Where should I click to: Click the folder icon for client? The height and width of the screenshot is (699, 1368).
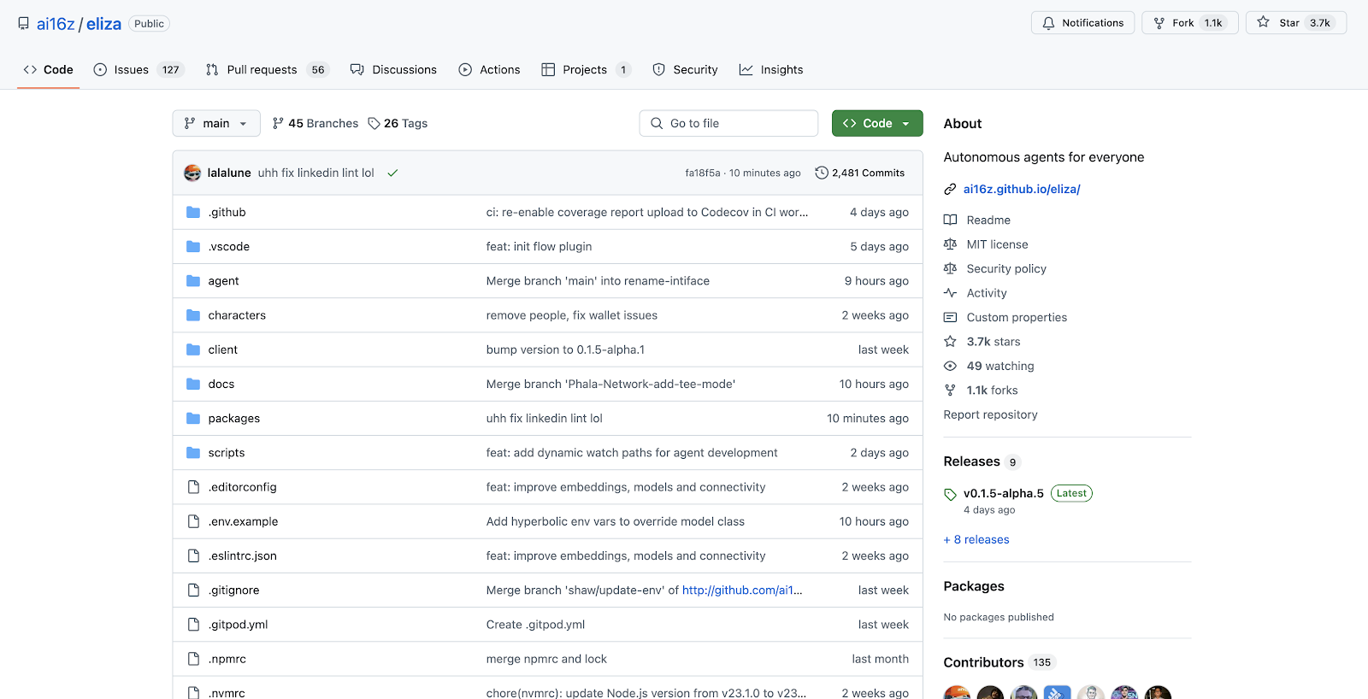(x=193, y=349)
